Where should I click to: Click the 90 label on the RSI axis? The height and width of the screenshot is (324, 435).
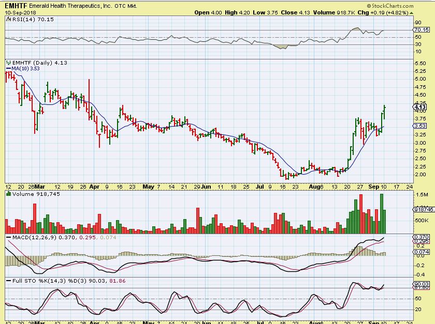click(418, 22)
